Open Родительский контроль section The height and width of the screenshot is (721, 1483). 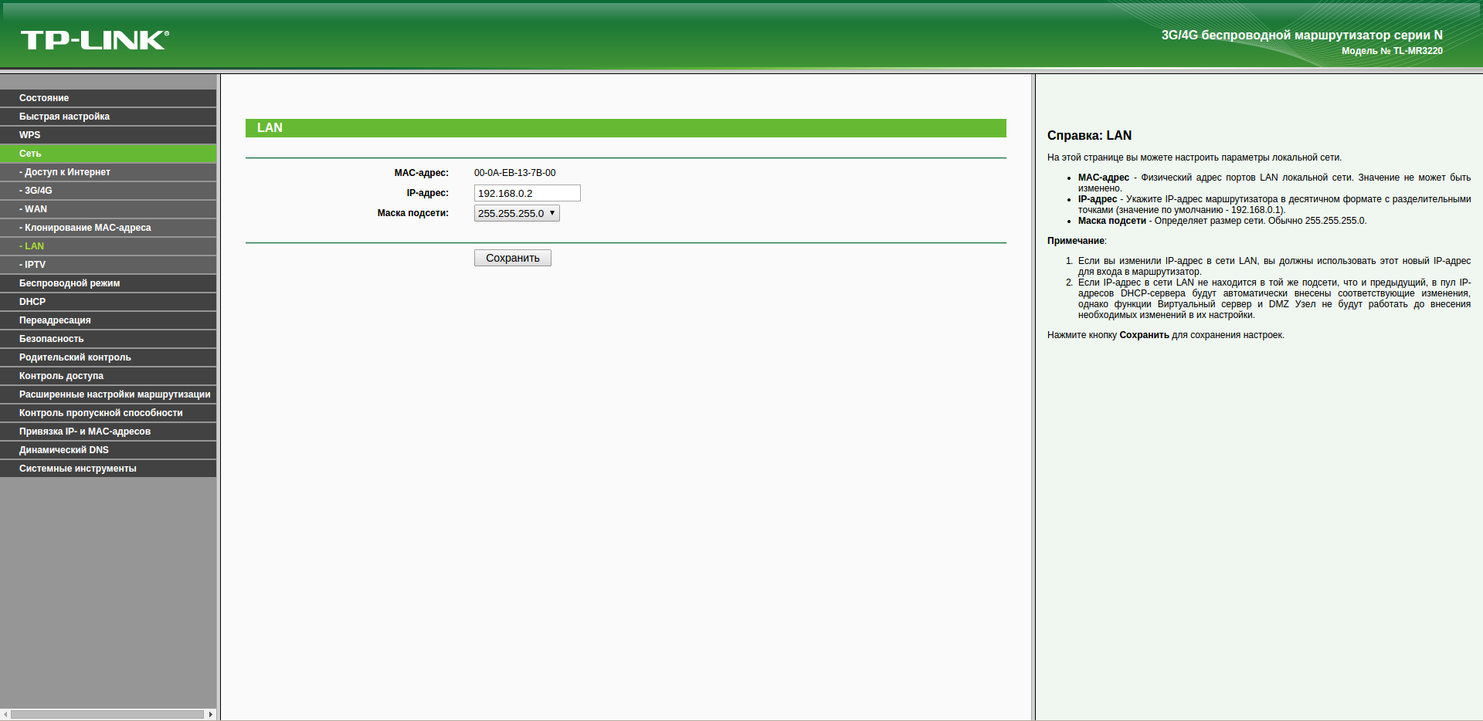pos(108,357)
